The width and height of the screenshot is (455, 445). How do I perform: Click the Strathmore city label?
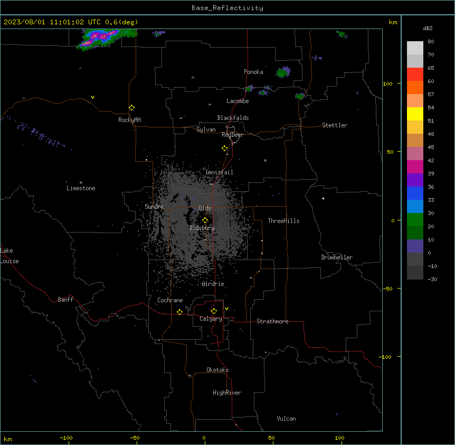tap(272, 321)
